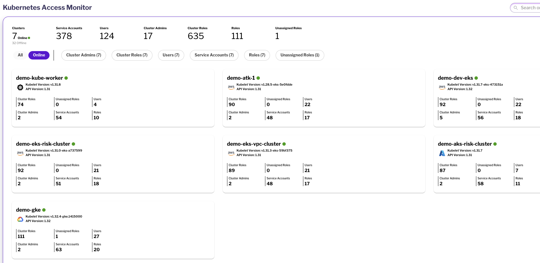The height and width of the screenshot is (263, 540).
Task: Click the Azure icon on demo-aks-risk-cluster card
Action: tap(442, 153)
